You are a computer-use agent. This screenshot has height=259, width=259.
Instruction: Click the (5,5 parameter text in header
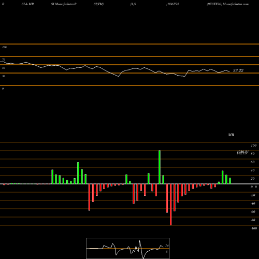click(133, 4)
